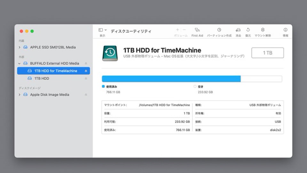
Task: Select BUFFALO External HDD Media in sidebar
Action: point(55,63)
